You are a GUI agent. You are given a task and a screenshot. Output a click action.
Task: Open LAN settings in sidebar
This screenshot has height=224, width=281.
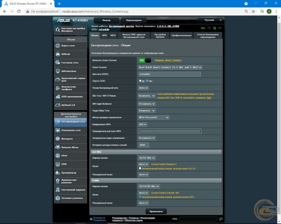point(70,130)
